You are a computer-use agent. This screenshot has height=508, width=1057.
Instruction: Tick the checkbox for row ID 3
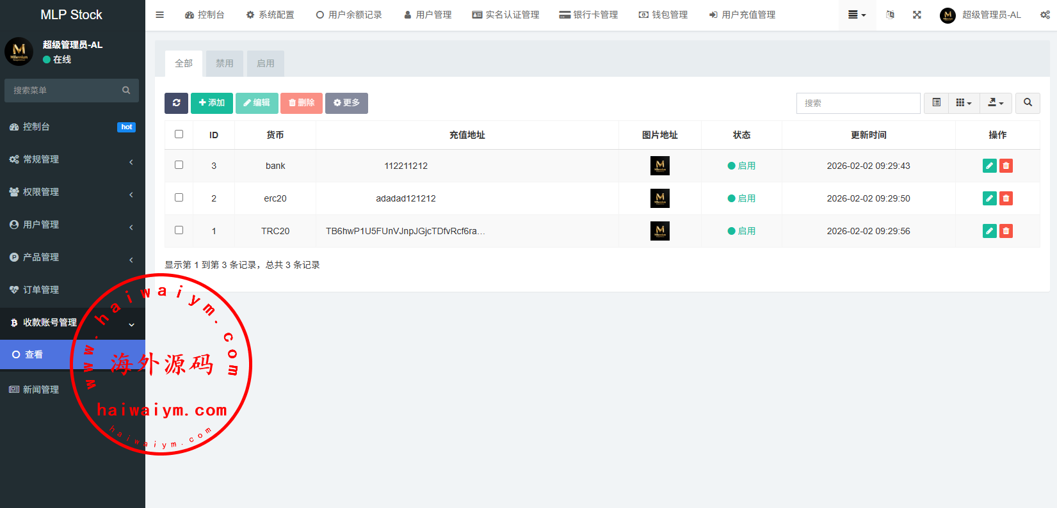tap(179, 165)
